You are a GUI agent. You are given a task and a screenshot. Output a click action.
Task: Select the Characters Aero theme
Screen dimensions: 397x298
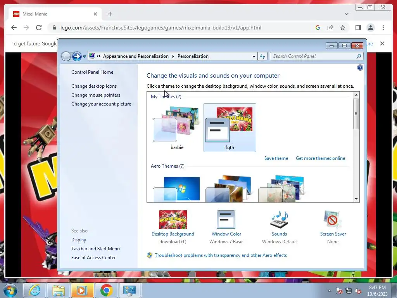[x=282, y=189]
